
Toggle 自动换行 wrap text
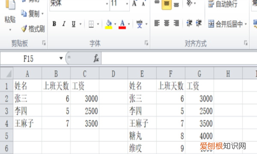coord(223,4)
